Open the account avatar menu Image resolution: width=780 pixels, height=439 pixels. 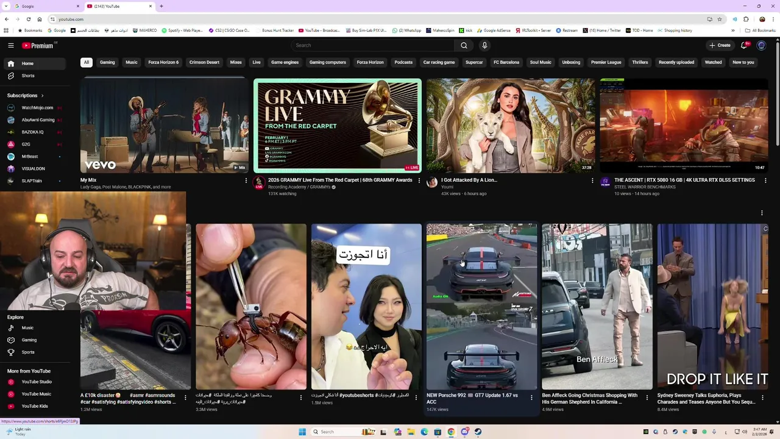[x=761, y=45]
